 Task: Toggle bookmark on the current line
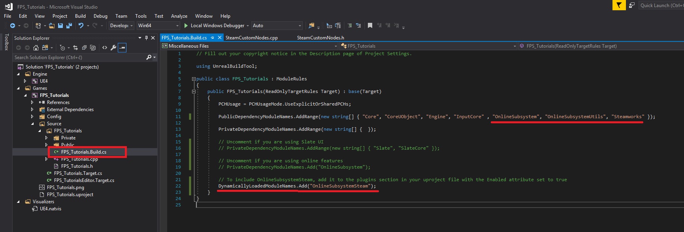[x=370, y=26]
